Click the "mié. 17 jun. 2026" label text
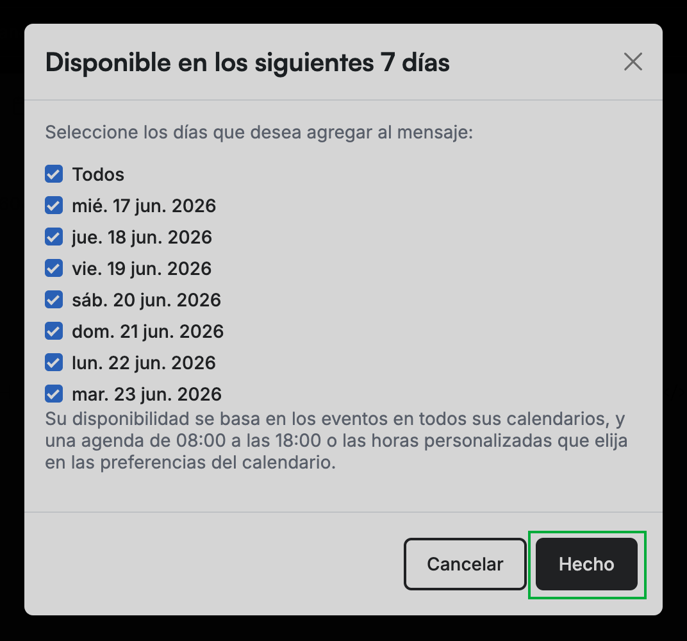687x641 pixels. (144, 206)
